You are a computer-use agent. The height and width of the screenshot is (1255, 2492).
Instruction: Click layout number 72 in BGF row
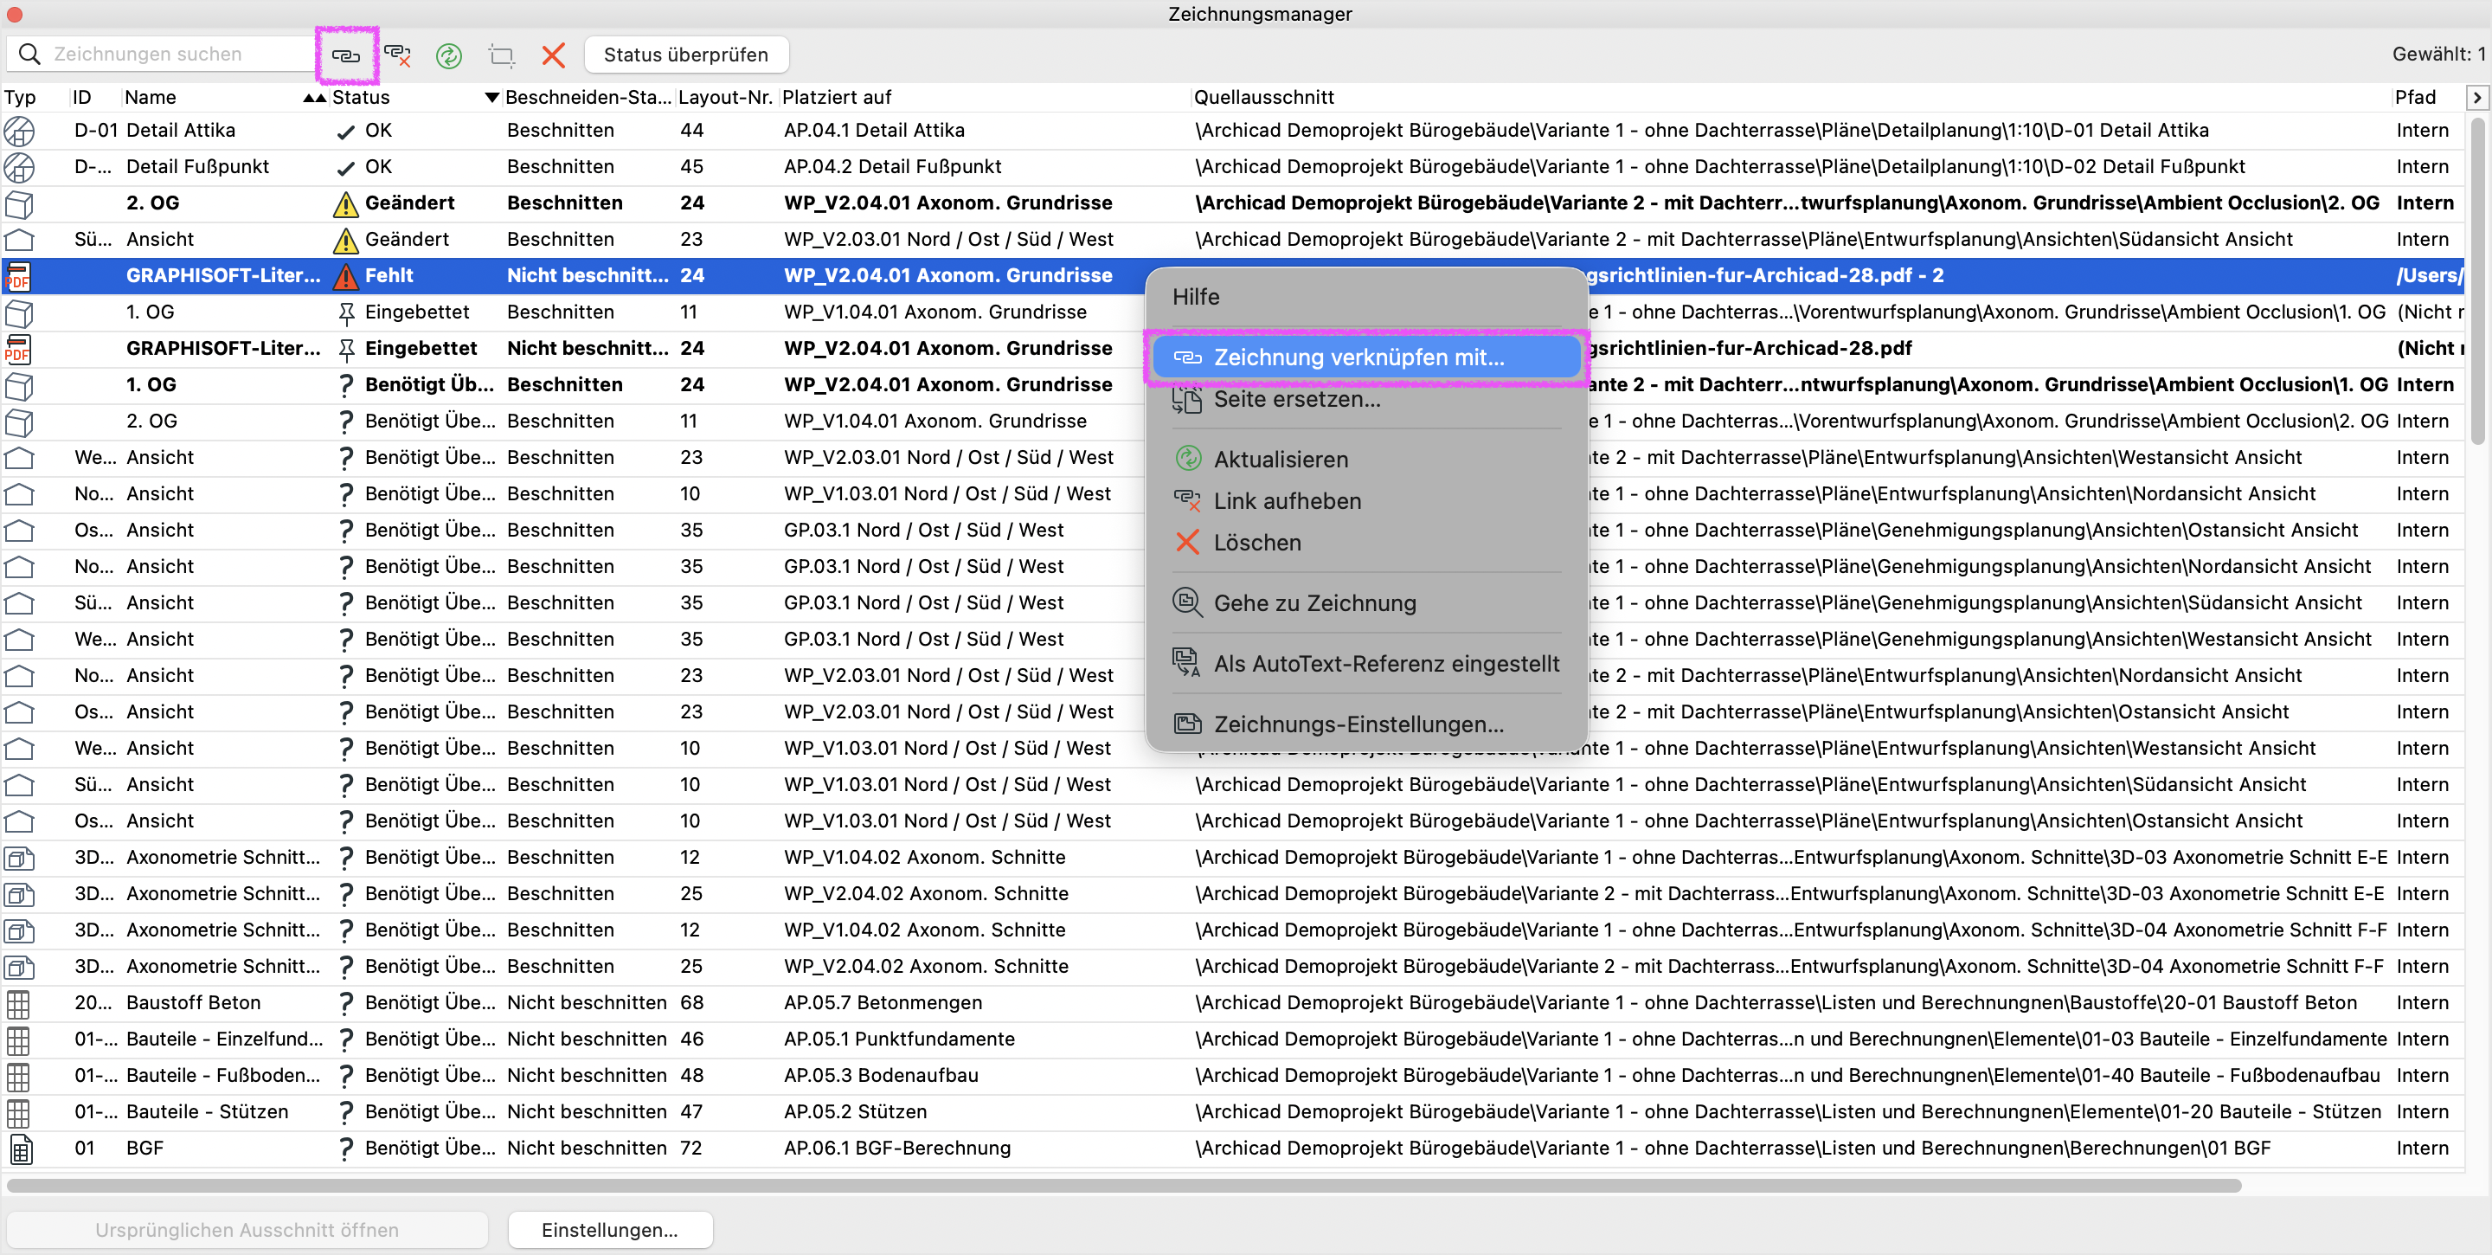click(x=690, y=1149)
